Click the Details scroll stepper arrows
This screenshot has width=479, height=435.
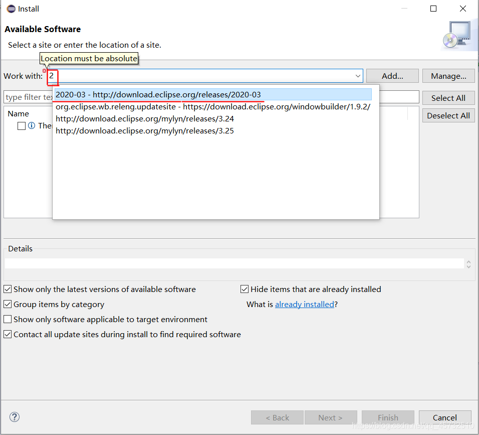click(468, 264)
